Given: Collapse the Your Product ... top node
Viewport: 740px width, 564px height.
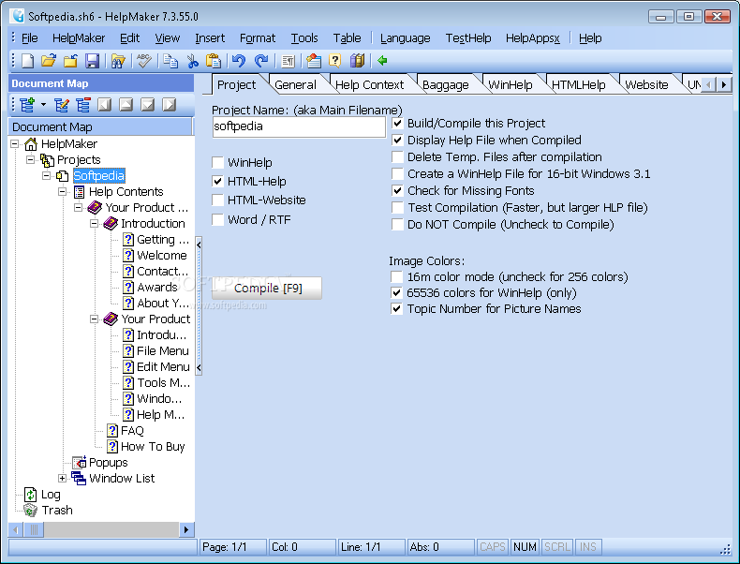Looking at the screenshot, I should [78, 207].
